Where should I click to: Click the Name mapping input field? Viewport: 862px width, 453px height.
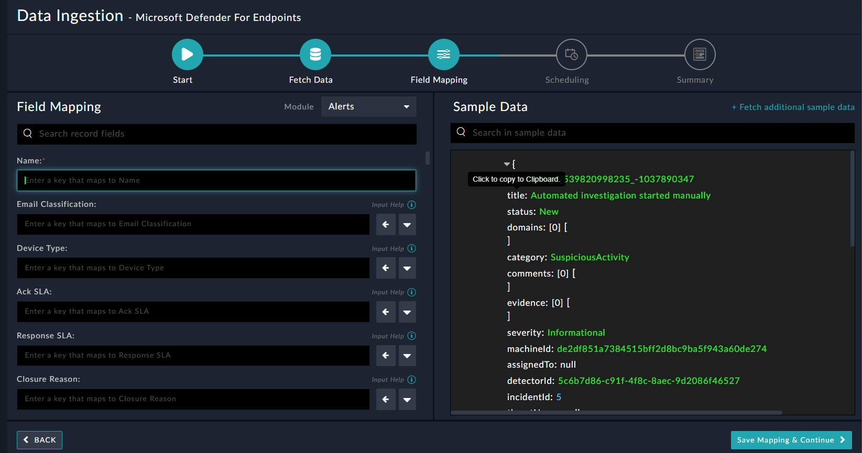[x=216, y=180]
